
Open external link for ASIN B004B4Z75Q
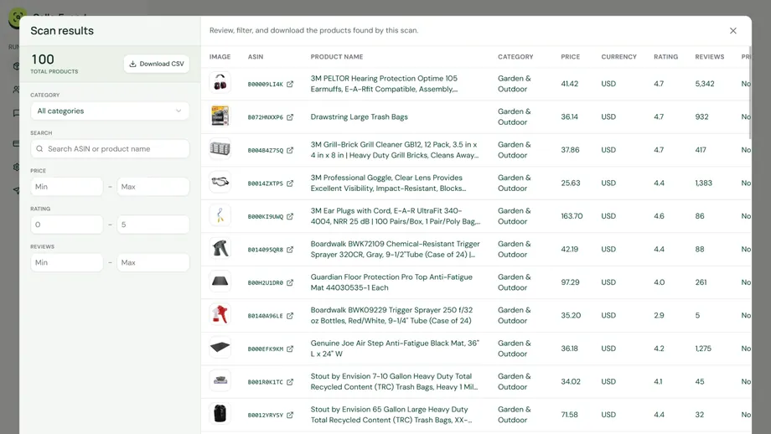click(290, 150)
